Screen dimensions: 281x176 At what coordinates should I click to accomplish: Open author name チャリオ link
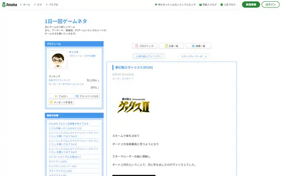[74, 52]
